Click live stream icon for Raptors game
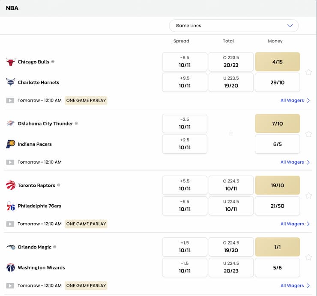317x296 pixels. point(10,224)
